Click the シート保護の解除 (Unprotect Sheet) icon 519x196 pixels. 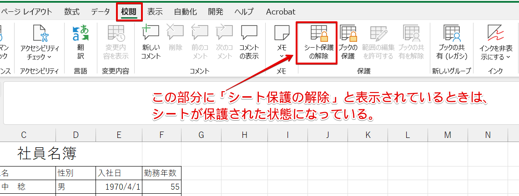click(318, 42)
